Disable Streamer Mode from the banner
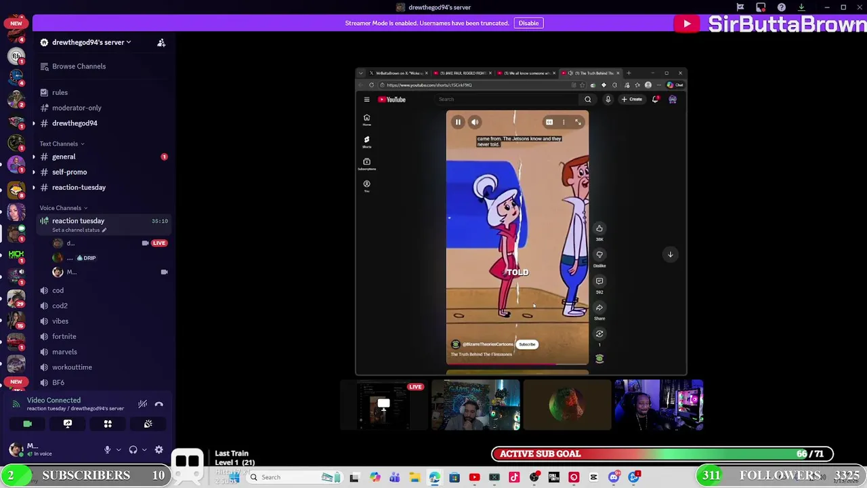 pyautogui.click(x=528, y=23)
